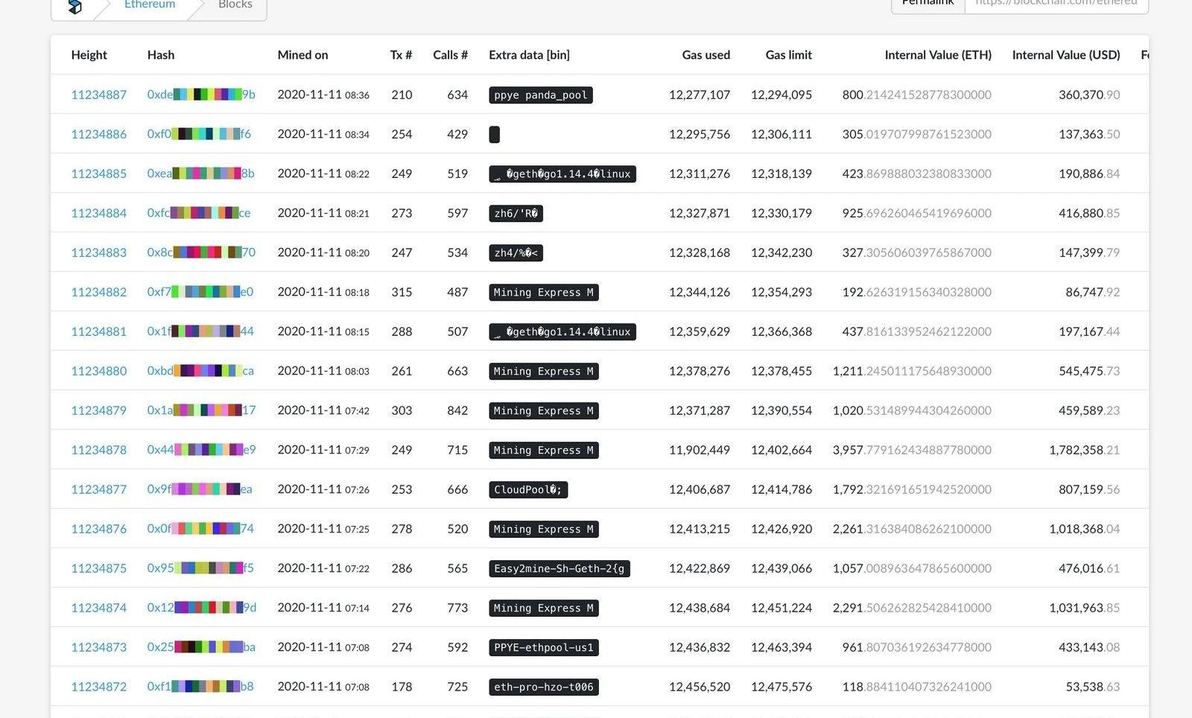Image resolution: width=1192 pixels, height=718 pixels.
Task: Click the Internal Value (USD) column header
Action: (1065, 55)
